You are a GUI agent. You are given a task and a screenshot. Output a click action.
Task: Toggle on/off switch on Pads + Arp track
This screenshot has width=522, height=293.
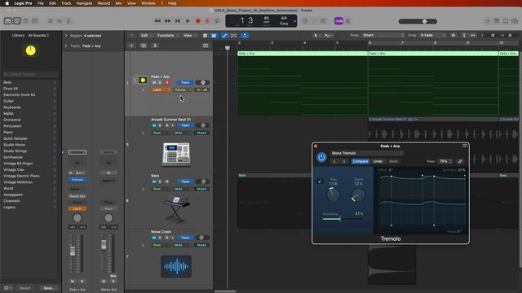pos(202,82)
